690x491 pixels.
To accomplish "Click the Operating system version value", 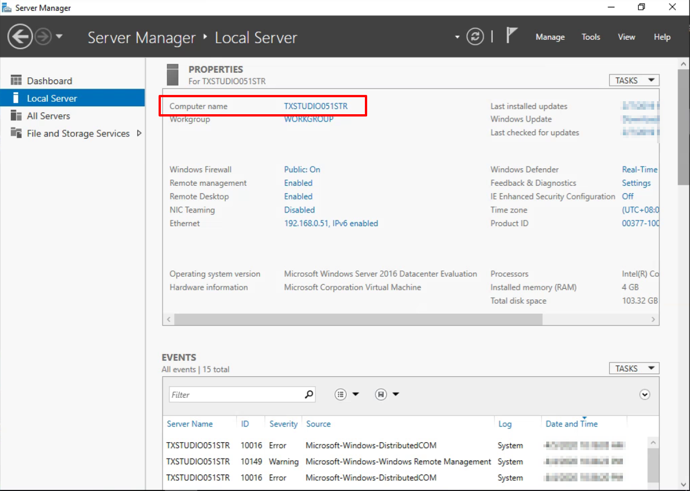I will tap(381, 274).
